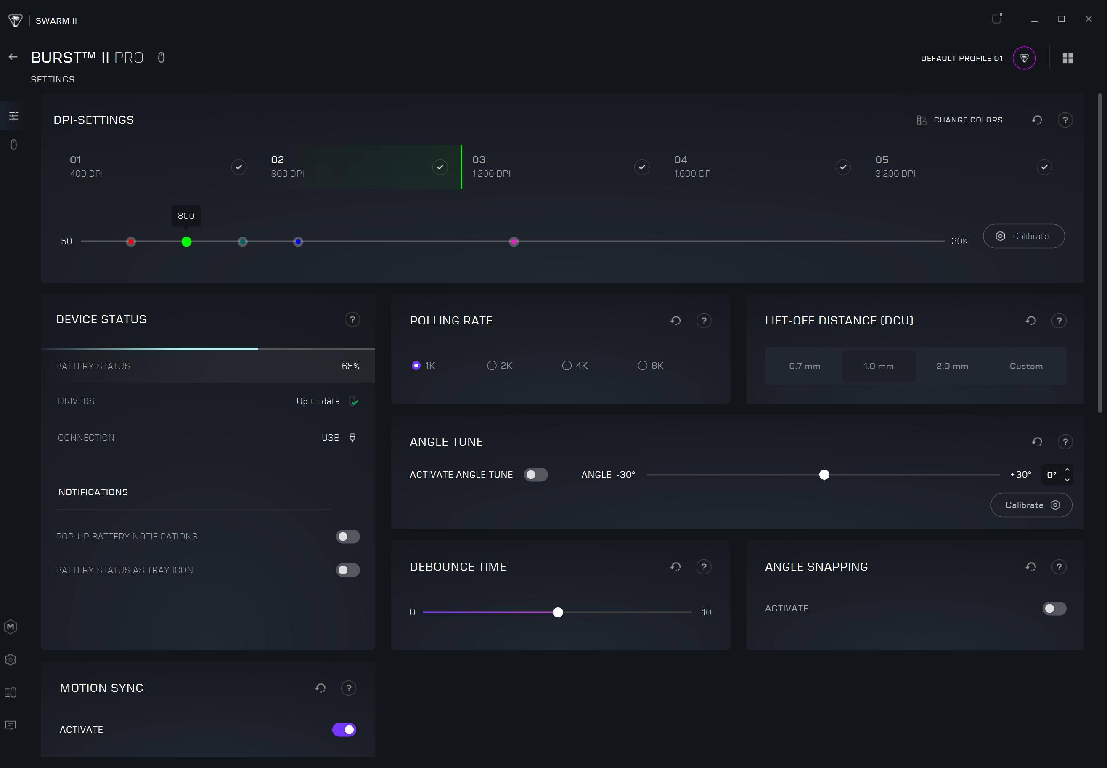Select the 4K polling rate
The image size is (1107, 768).
tap(567, 366)
